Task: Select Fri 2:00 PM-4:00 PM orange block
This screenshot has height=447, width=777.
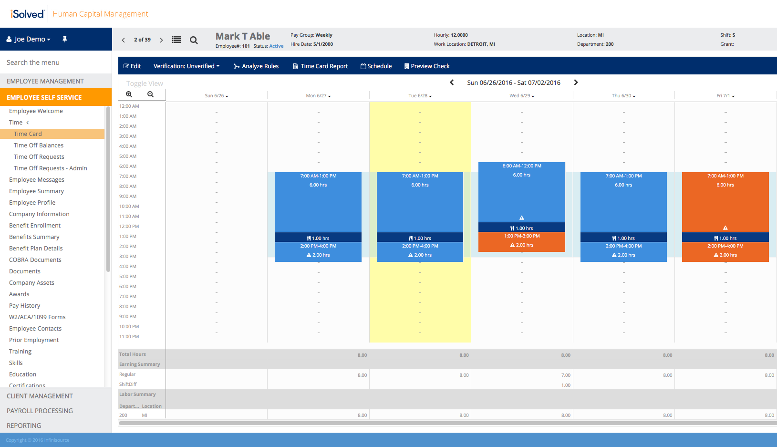Action: click(x=725, y=252)
